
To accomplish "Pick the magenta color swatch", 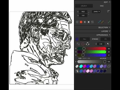I will (x=84, y=66).
